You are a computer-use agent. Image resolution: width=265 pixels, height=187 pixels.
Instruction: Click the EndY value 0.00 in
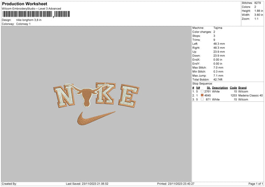[x=218, y=64]
